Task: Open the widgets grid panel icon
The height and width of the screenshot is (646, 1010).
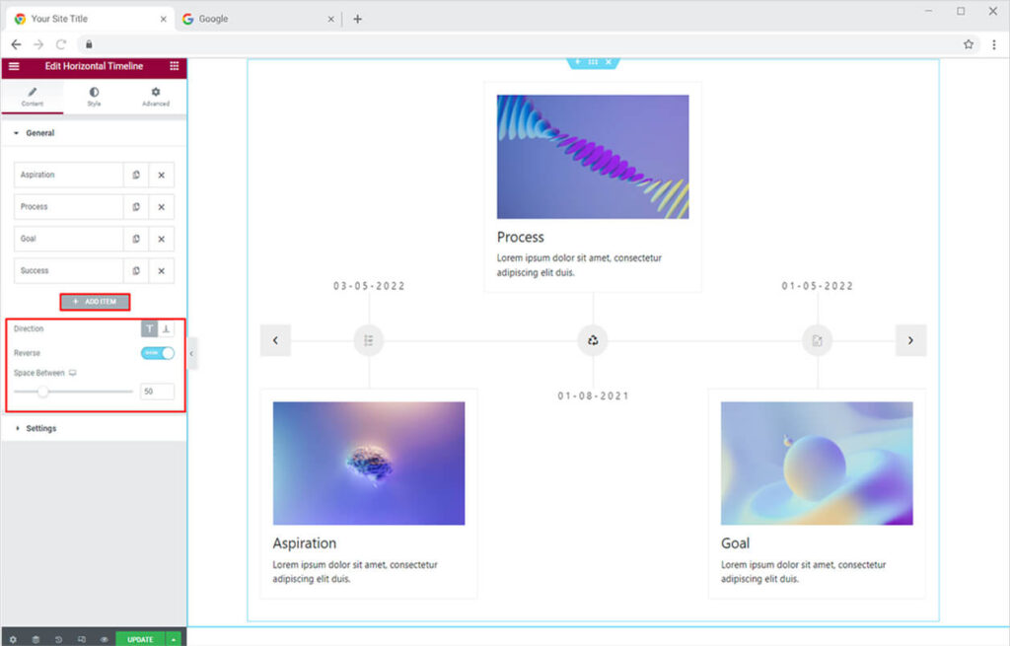Action: [175, 66]
